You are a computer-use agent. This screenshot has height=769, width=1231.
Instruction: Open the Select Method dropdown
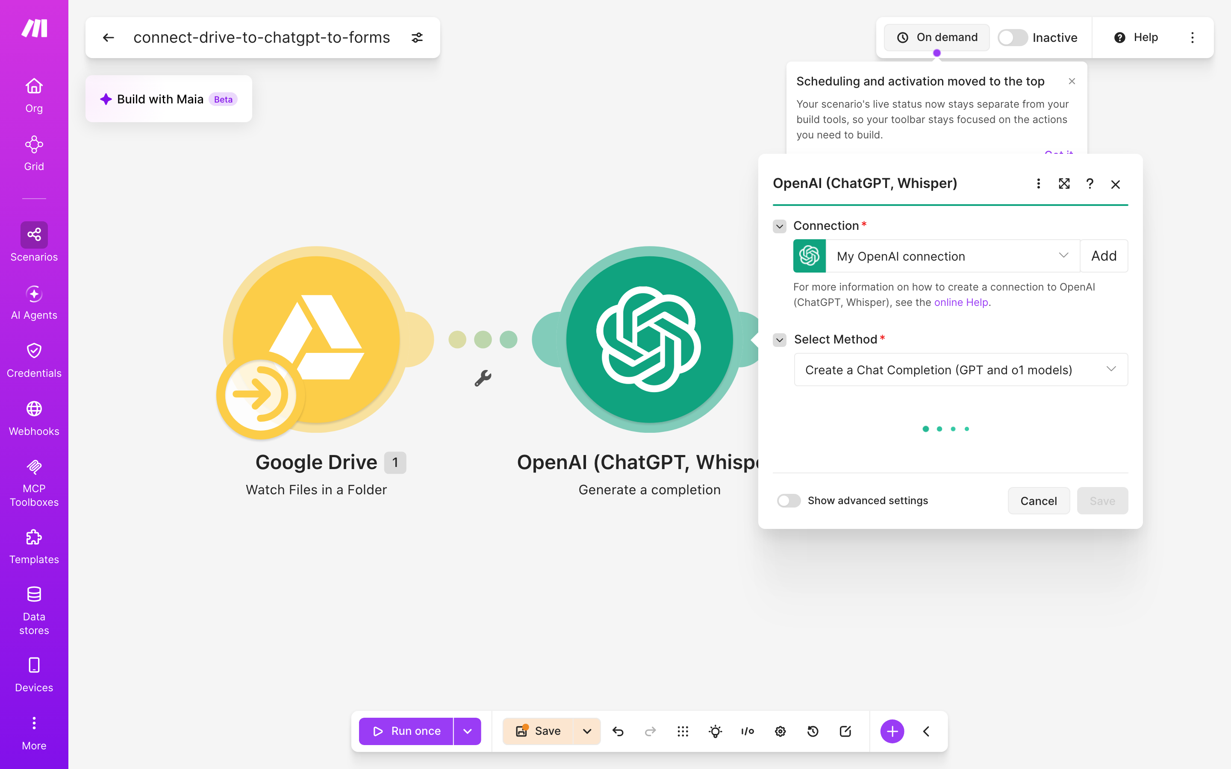(x=961, y=370)
